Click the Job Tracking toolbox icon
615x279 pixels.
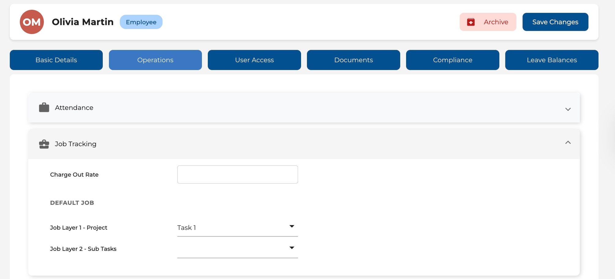[x=44, y=144]
